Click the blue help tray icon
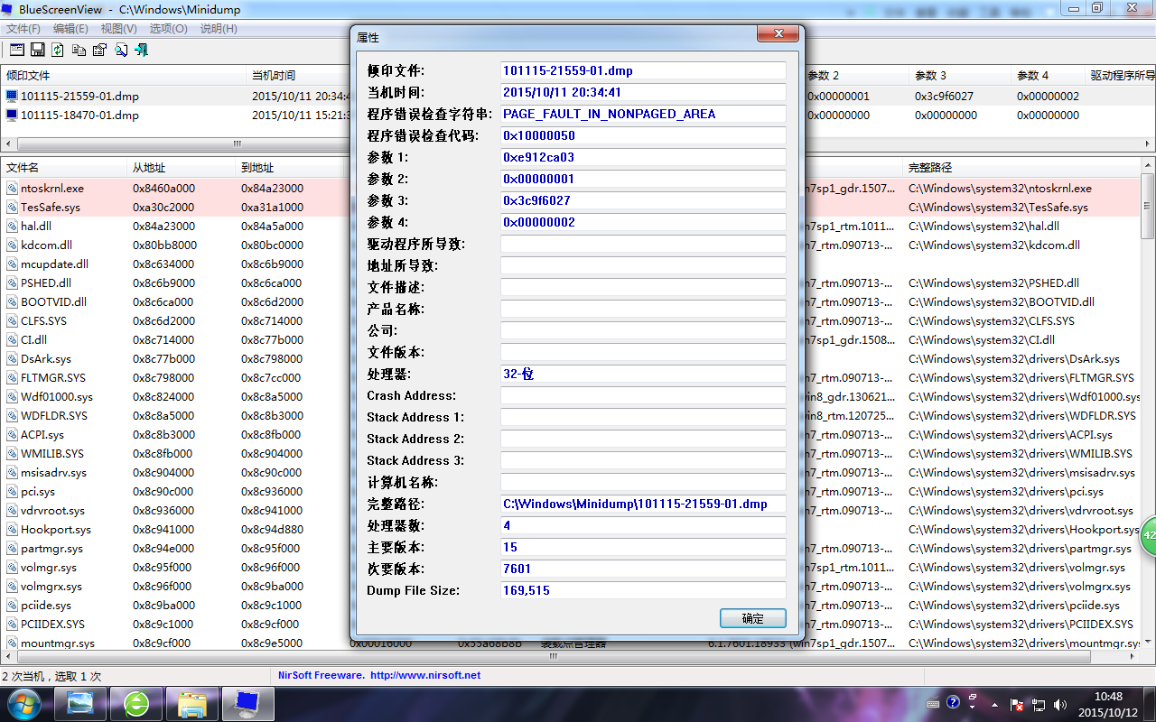The width and height of the screenshot is (1156, 722). pos(954,703)
